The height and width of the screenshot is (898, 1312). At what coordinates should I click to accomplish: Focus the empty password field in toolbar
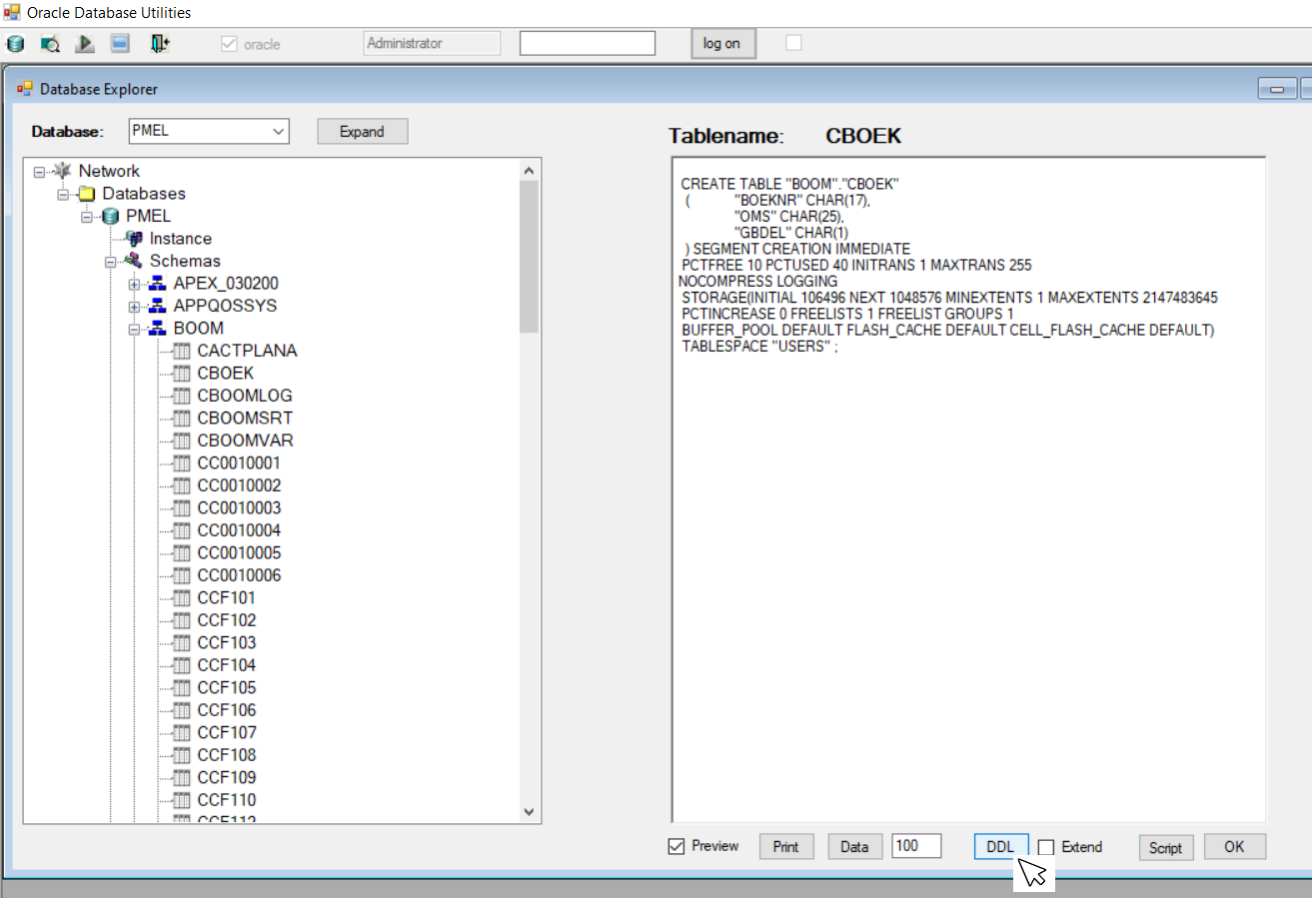coord(588,44)
